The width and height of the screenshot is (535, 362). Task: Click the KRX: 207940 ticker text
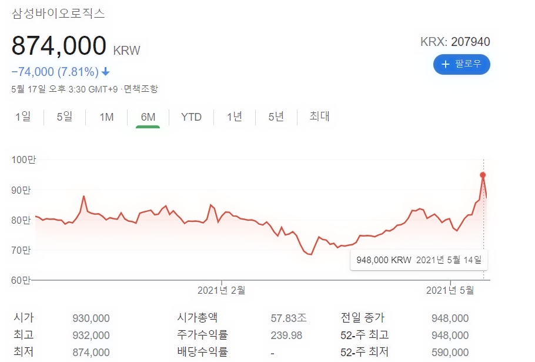pyautogui.click(x=455, y=42)
